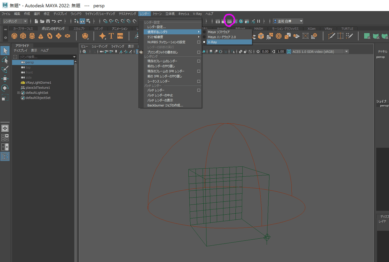This screenshot has width=389, height=262.
Task: Expand the defaultLightSet node in the Outliner
Action: [18, 93]
